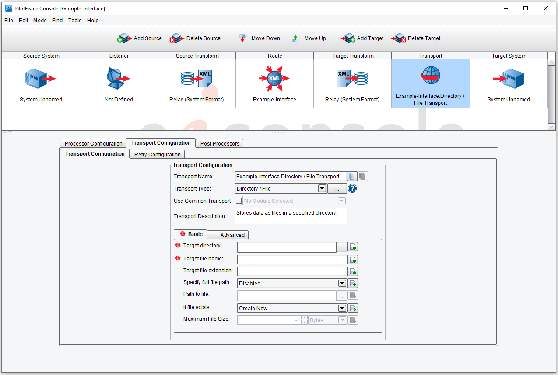Select the Directory / File Transport stage
Screen dimensions: 558x375
tap(430, 83)
